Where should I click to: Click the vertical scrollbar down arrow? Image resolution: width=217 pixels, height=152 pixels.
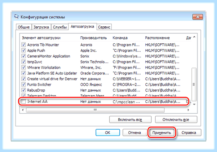(x=194, y=104)
